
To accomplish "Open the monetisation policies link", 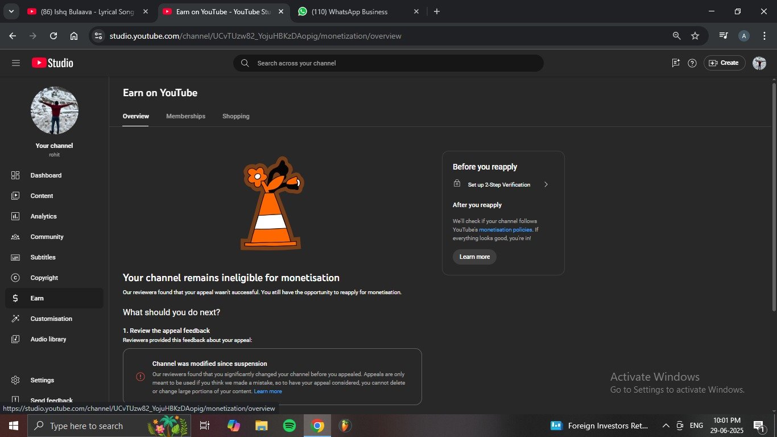I will click(x=506, y=230).
